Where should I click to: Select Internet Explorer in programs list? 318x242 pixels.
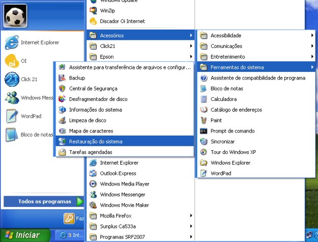[141, 163]
